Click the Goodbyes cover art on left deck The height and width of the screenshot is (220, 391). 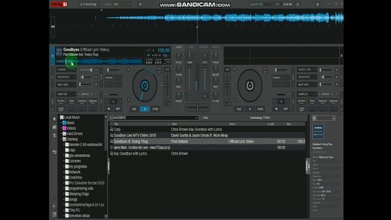point(59,51)
